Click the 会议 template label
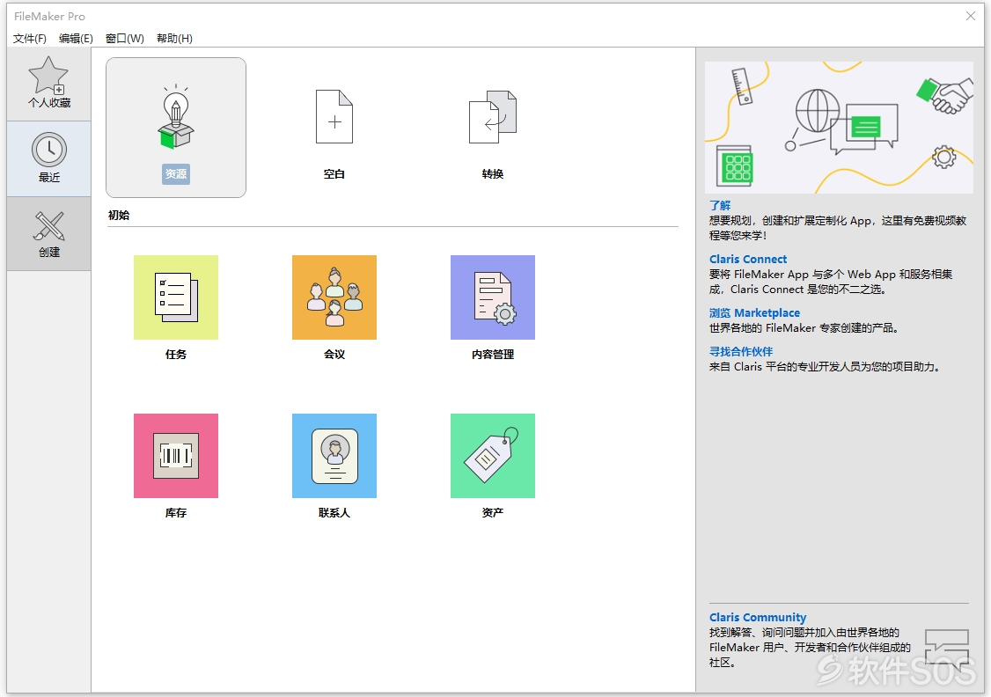 pos(334,355)
